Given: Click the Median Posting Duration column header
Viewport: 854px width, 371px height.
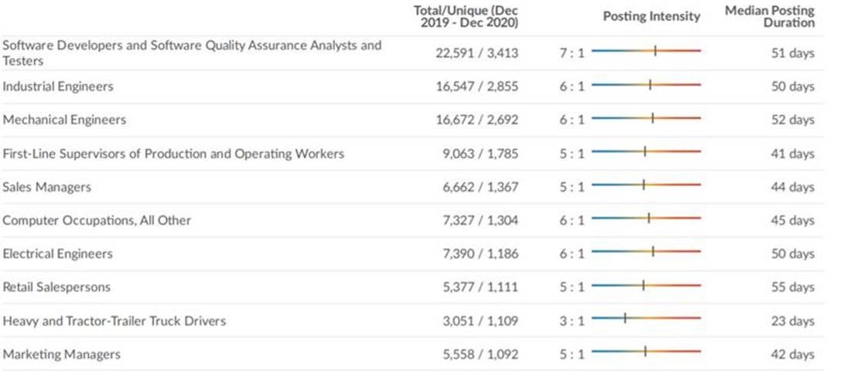Looking at the screenshot, I should click(x=770, y=16).
